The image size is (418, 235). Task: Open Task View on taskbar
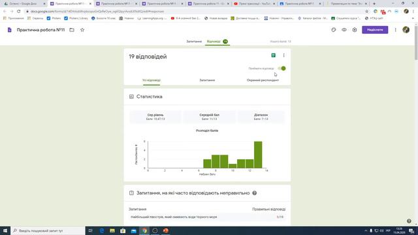click(91, 230)
